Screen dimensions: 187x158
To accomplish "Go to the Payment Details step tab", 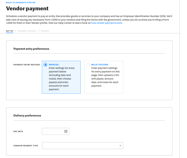I will [x=27, y=31].
